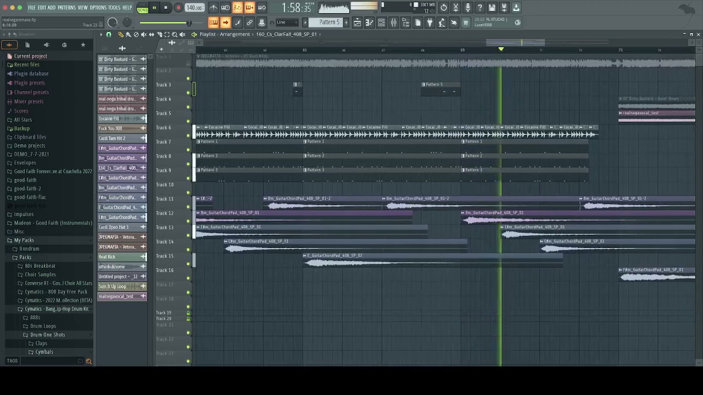The image size is (703, 395).
Task: Open the Mixer window from toolbar
Action: [393, 22]
